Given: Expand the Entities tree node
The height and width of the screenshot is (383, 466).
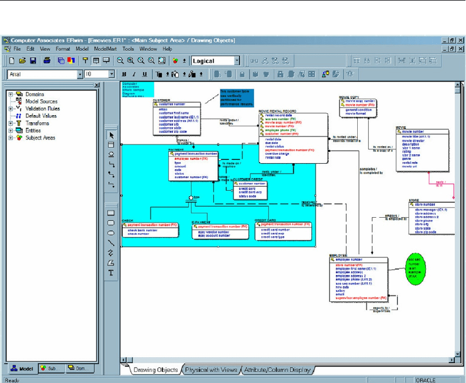Looking at the screenshot, I should click(x=10, y=131).
